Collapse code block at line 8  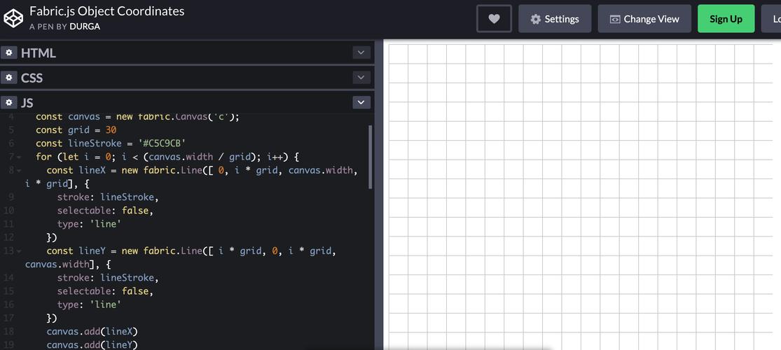[x=19, y=171]
